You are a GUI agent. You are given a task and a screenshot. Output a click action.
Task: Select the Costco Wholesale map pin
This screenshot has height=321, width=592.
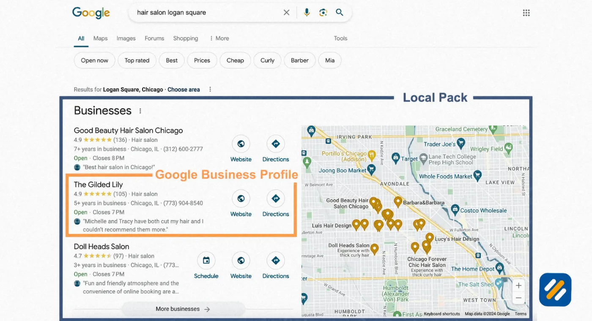tap(455, 209)
